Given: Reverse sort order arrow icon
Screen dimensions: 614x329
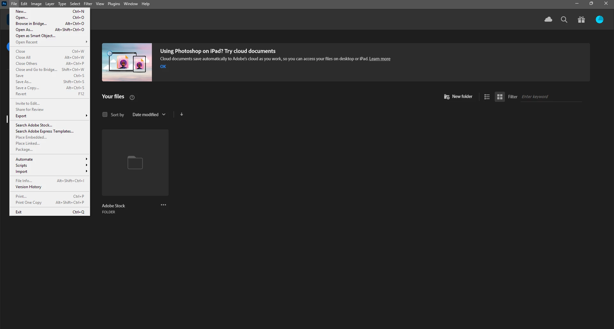Looking at the screenshot, I should tap(182, 114).
